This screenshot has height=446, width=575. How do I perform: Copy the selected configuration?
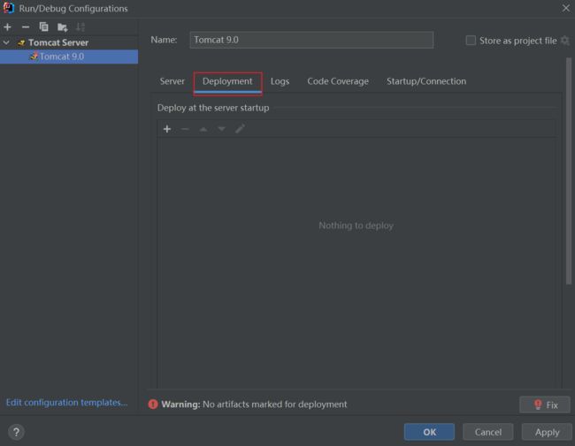pyautogui.click(x=43, y=27)
